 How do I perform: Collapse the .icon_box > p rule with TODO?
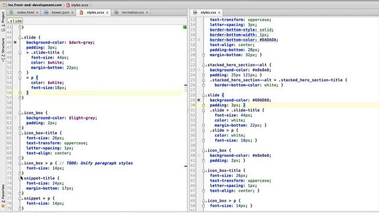pos(20,163)
